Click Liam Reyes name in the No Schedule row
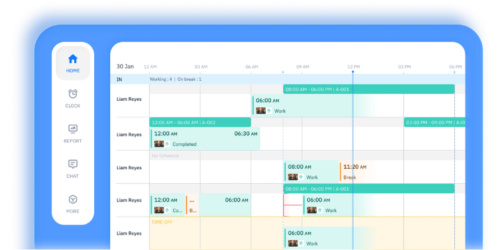 [x=129, y=168]
